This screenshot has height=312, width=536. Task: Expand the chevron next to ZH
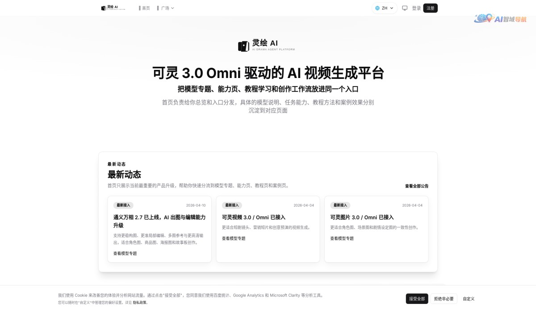click(391, 8)
